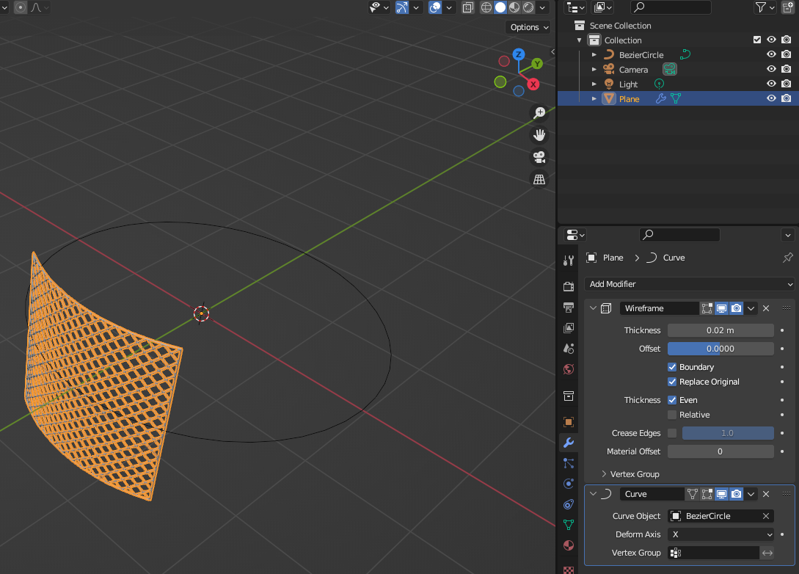Image resolution: width=799 pixels, height=574 pixels.
Task: Invert Curve vertex group influence
Action: 767,553
